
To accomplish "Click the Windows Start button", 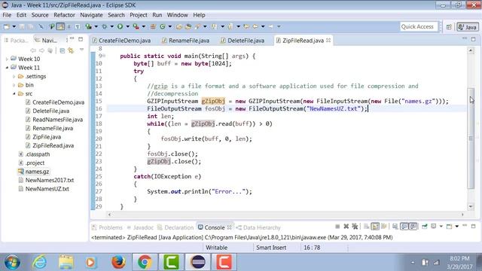I will pos(12,262).
